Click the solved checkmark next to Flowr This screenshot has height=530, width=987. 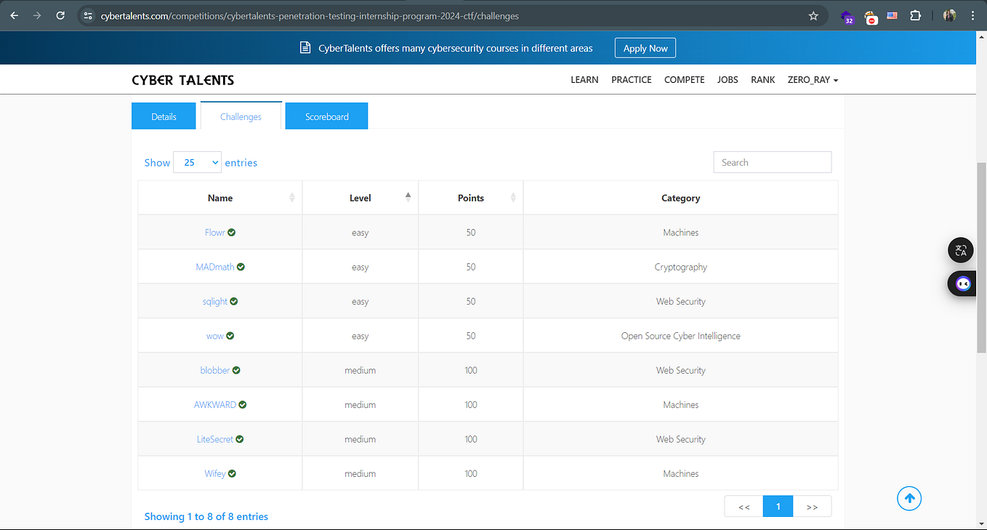tap(232, 232)
